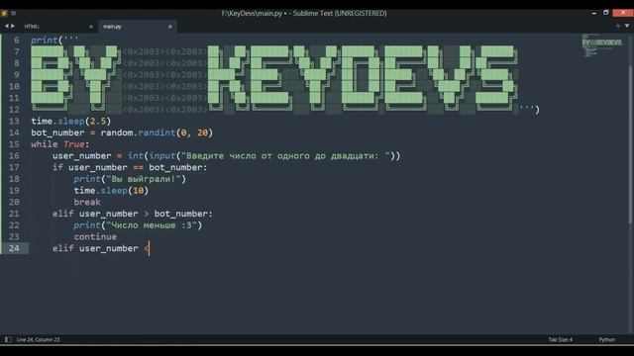Open the tab list dropdown arrow
634x356 pixels.
(x=627, y=26)
